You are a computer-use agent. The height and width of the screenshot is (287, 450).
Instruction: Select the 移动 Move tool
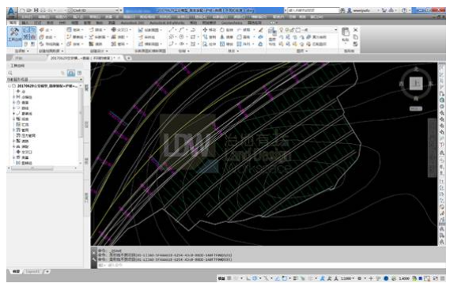click(x=210, y=30)
